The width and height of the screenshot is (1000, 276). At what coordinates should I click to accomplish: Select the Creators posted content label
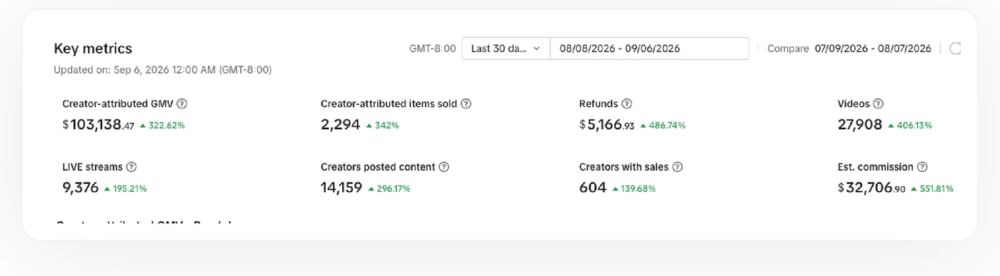pos(378,167)
